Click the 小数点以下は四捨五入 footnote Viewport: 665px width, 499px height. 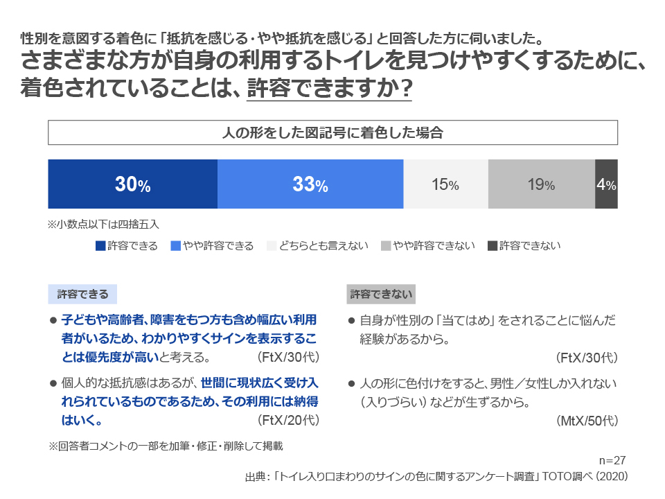click(x=103, y=224)
